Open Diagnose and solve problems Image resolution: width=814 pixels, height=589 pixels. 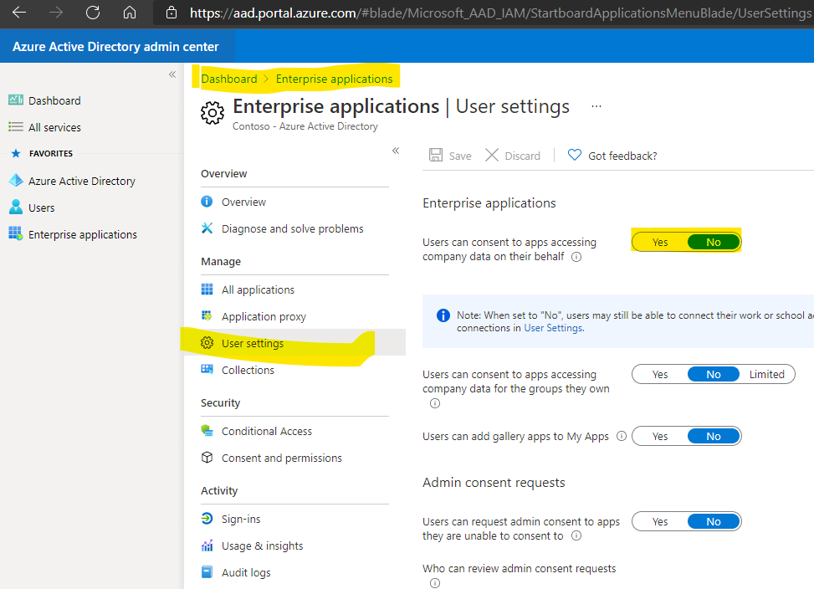click(292, 229)
